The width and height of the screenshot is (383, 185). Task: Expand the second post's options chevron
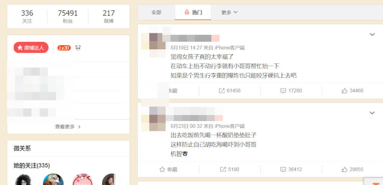click(x=372, y=113)
